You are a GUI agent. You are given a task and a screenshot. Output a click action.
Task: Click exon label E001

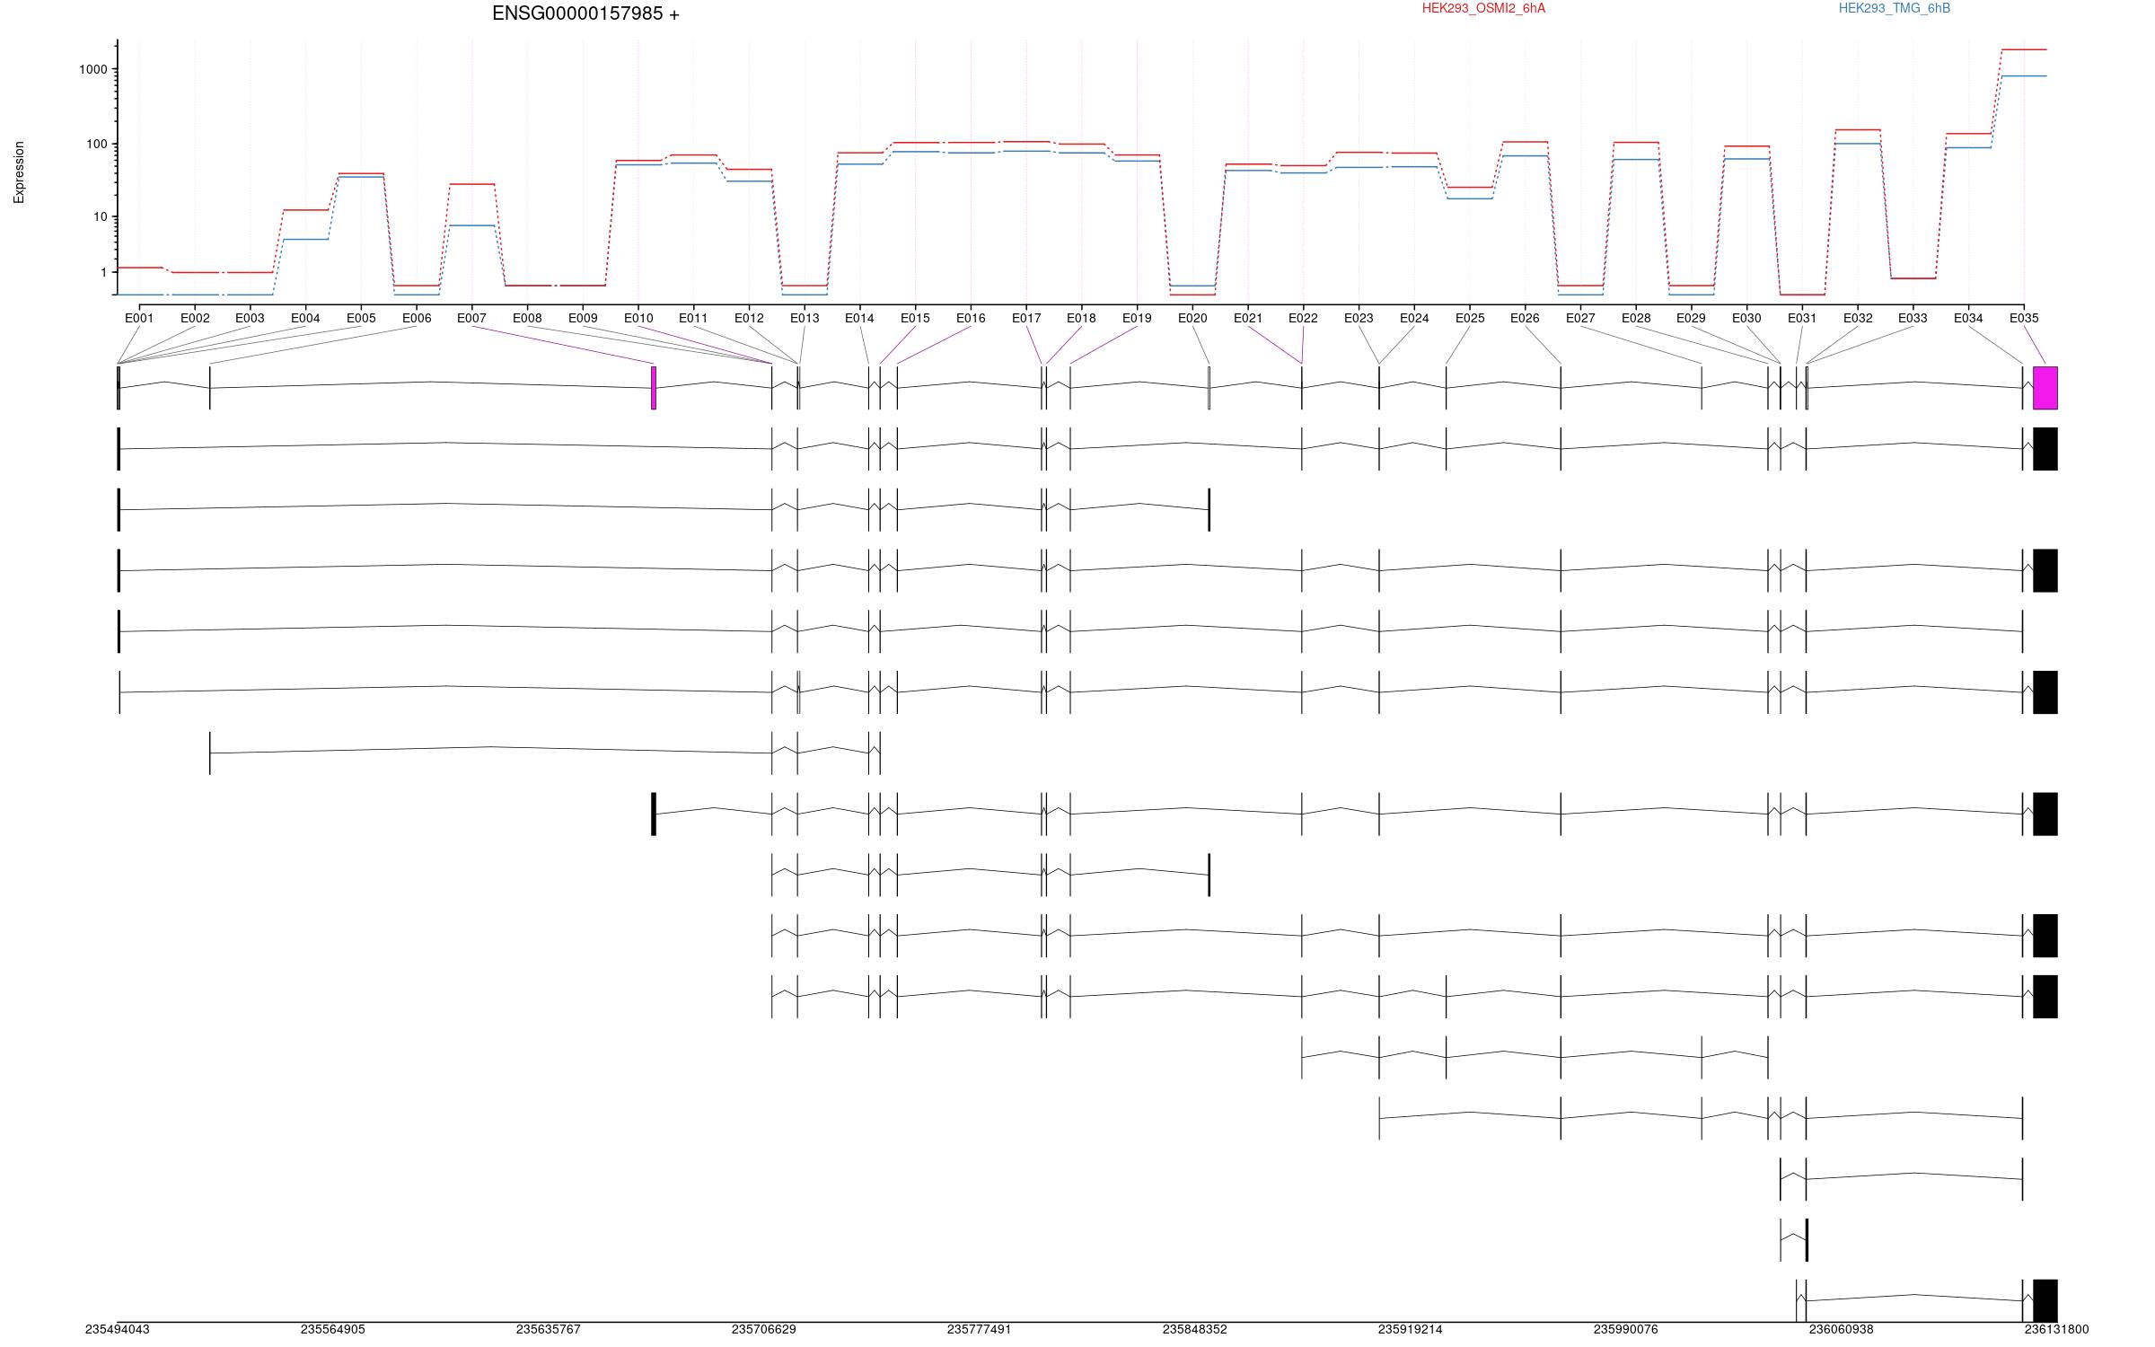139,318
